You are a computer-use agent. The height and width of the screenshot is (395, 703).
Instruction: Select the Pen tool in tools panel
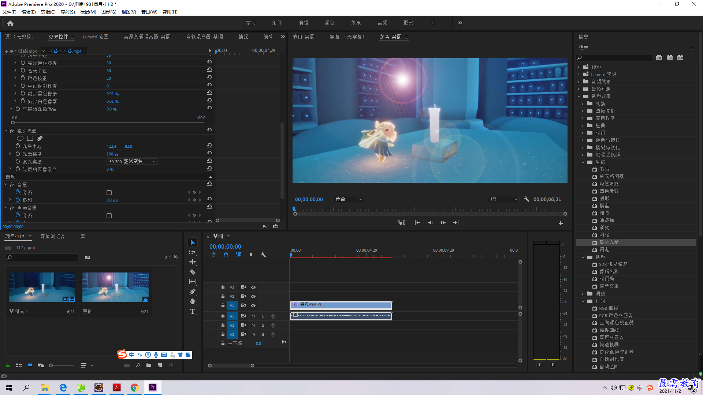pyautogui.click(x=193, y=292)
